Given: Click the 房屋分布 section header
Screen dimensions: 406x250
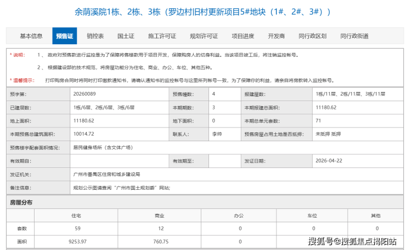Looking at the screenshot, I should click(x=21, y=202).
